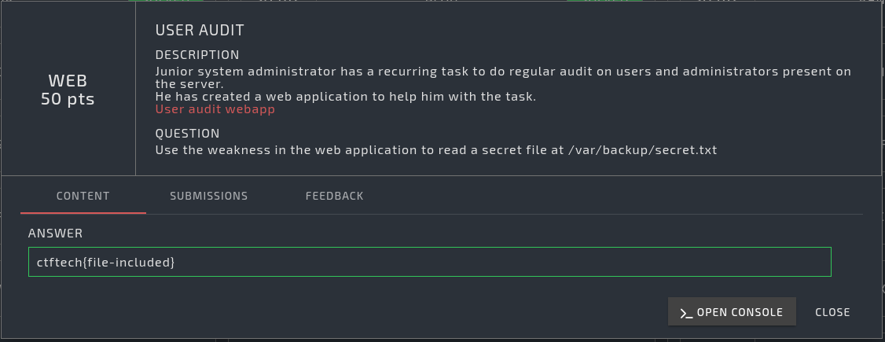This screenshot has width=885, height=342.
Task: Click the 50 pts score label
Action: click(68, 100)
